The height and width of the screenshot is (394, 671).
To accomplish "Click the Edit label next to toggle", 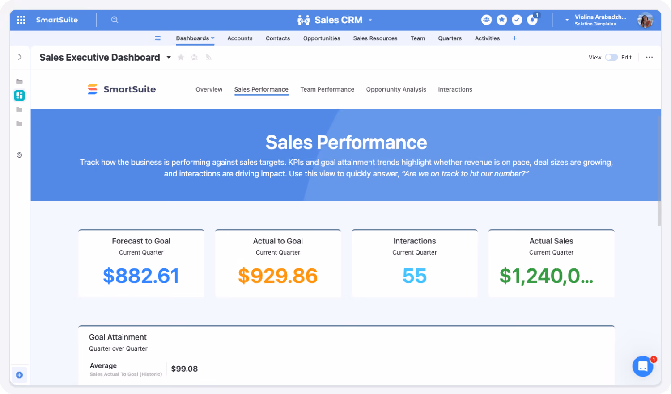I will click(626, 57).
